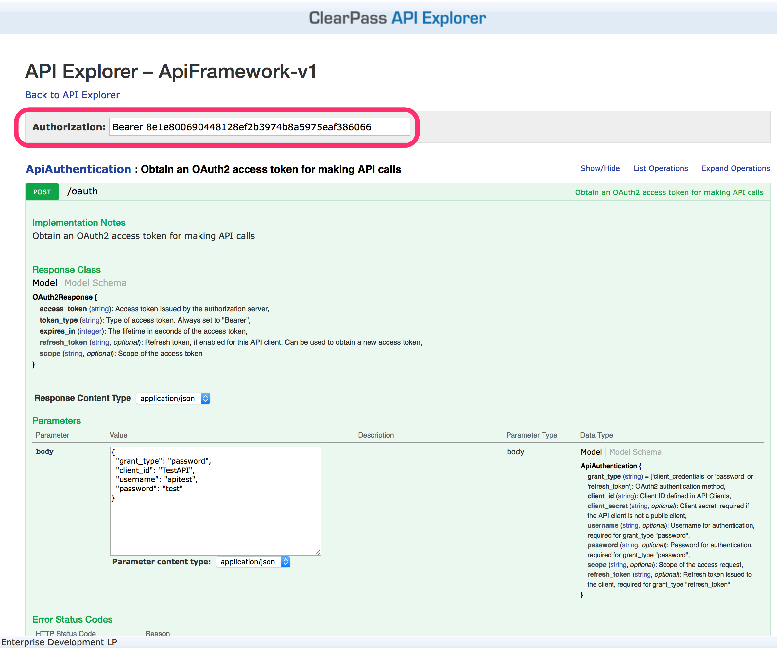Select the 'username' model field
777x648 pixels.
[603, 525]
